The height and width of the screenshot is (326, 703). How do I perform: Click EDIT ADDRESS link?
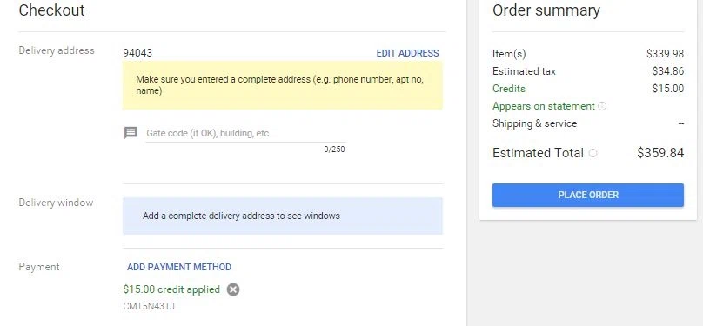point(407,53)
